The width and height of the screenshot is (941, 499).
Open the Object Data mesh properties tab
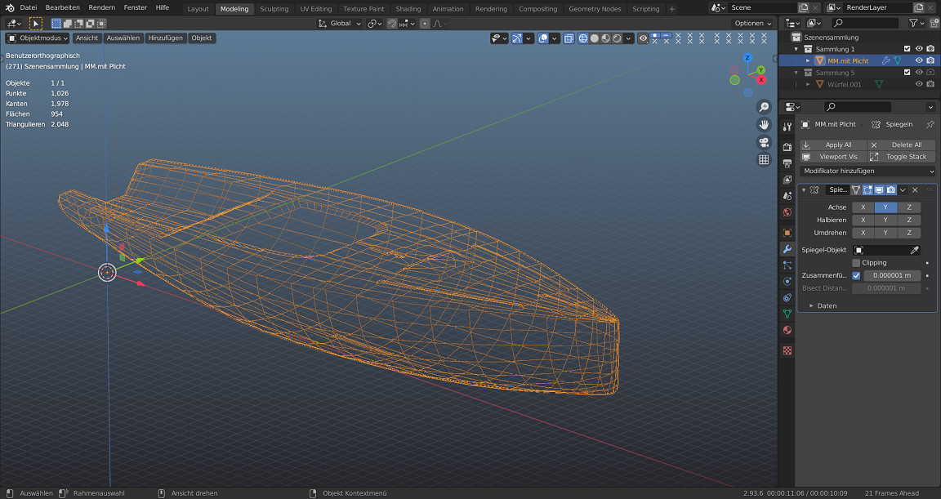click(787, 314)
